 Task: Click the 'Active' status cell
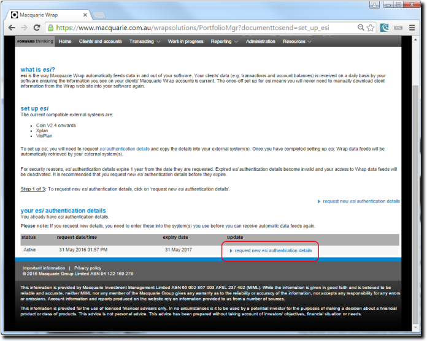pyautogui.click(x=29, y=250)
